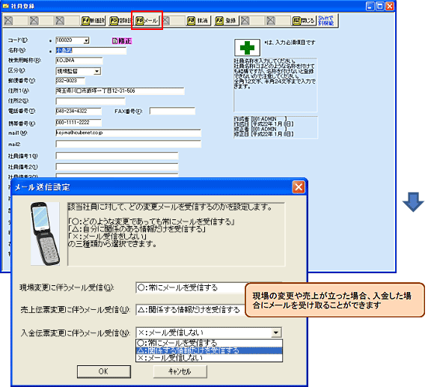This screenshot has width=431, height=387.
Task: Click the 現場変更に伴うメール受信 combo box
Action: pyautogui.click(x=191, y=287)
